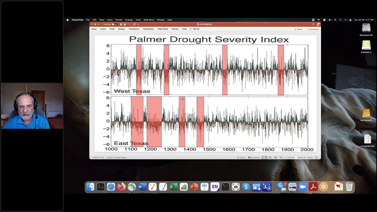This screenshot has height=212, width=377.
Task: Click the Comments button in ribbon
Action: pyautogui.click(x=312, y=29)
